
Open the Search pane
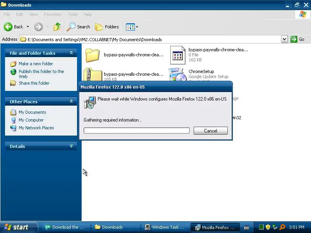79,27
